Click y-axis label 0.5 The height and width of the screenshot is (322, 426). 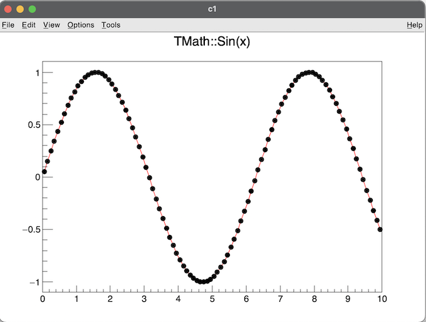click(x=34, y=125)
